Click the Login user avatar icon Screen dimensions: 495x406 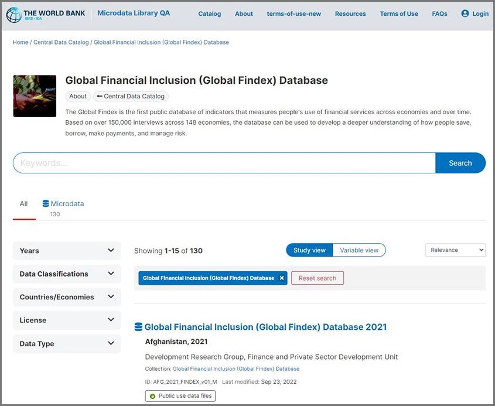(465, 13)
